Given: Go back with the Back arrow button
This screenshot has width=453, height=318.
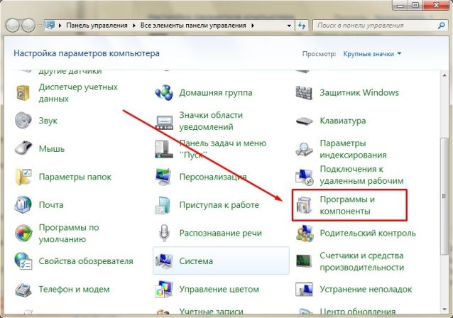Looking at the screenshot, I should (x=12, y=26).
